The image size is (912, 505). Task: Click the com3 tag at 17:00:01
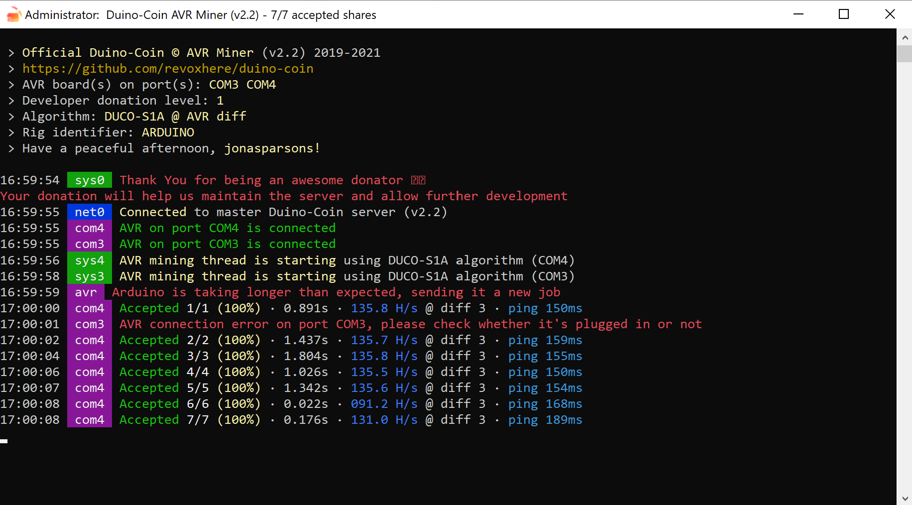(90, 324)
